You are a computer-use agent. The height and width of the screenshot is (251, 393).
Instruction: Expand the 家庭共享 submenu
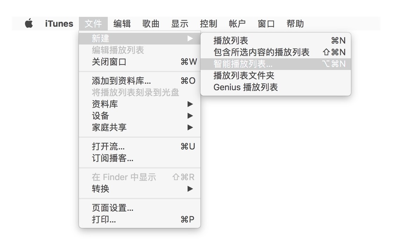pyautogui.click(x=140, y=128)
